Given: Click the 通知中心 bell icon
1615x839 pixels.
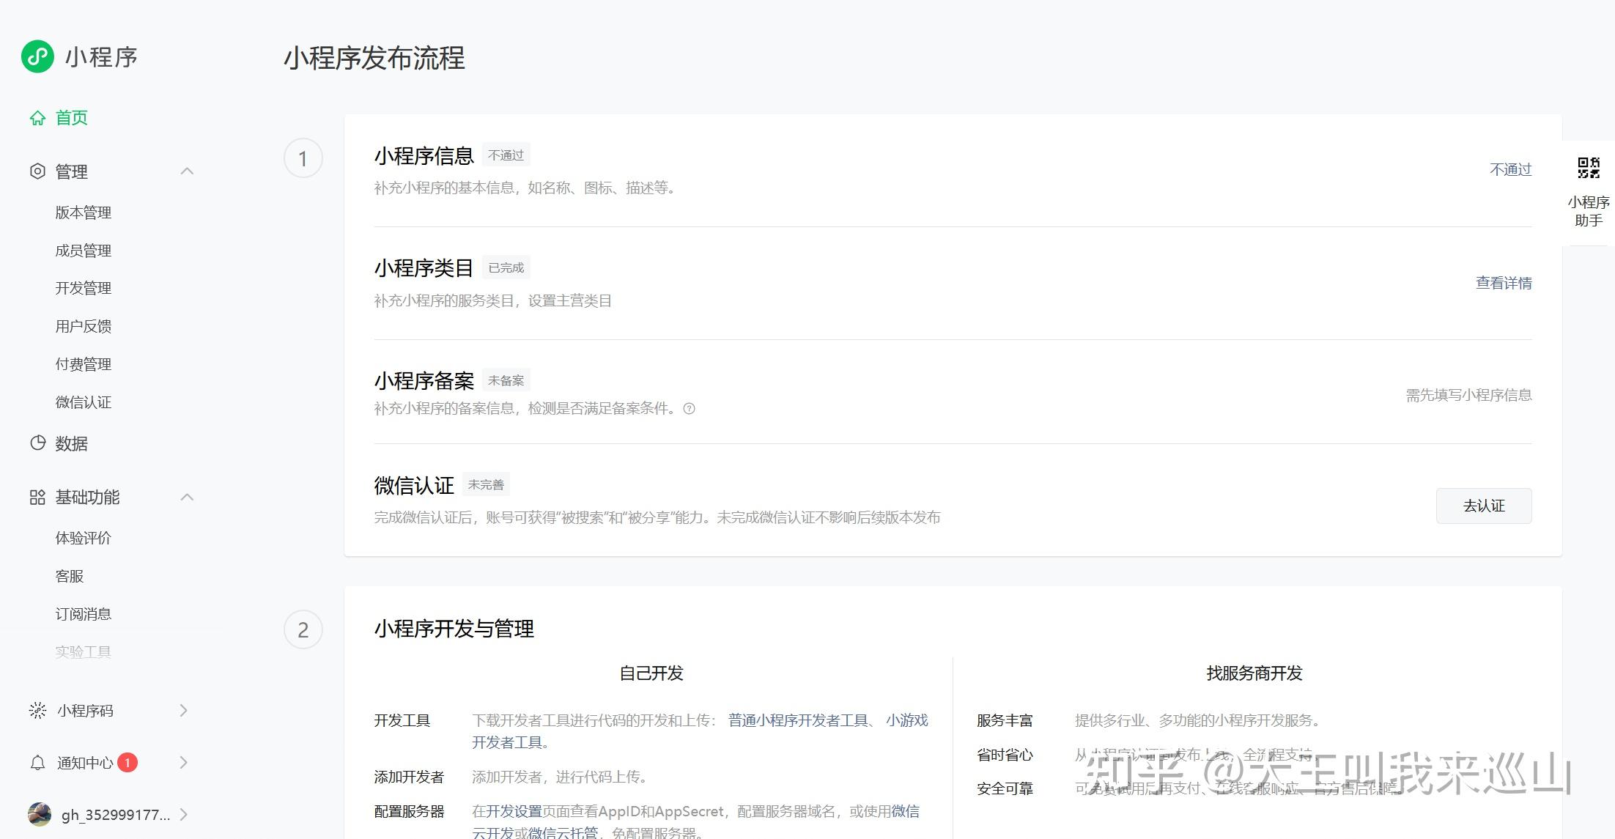Looking at the screenshot, I should 37,763.
